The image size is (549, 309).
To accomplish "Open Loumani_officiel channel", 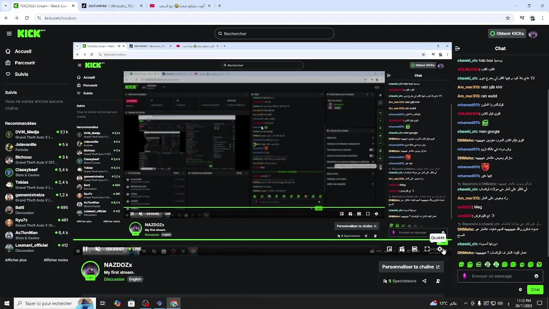I will (x=36, y=248).
